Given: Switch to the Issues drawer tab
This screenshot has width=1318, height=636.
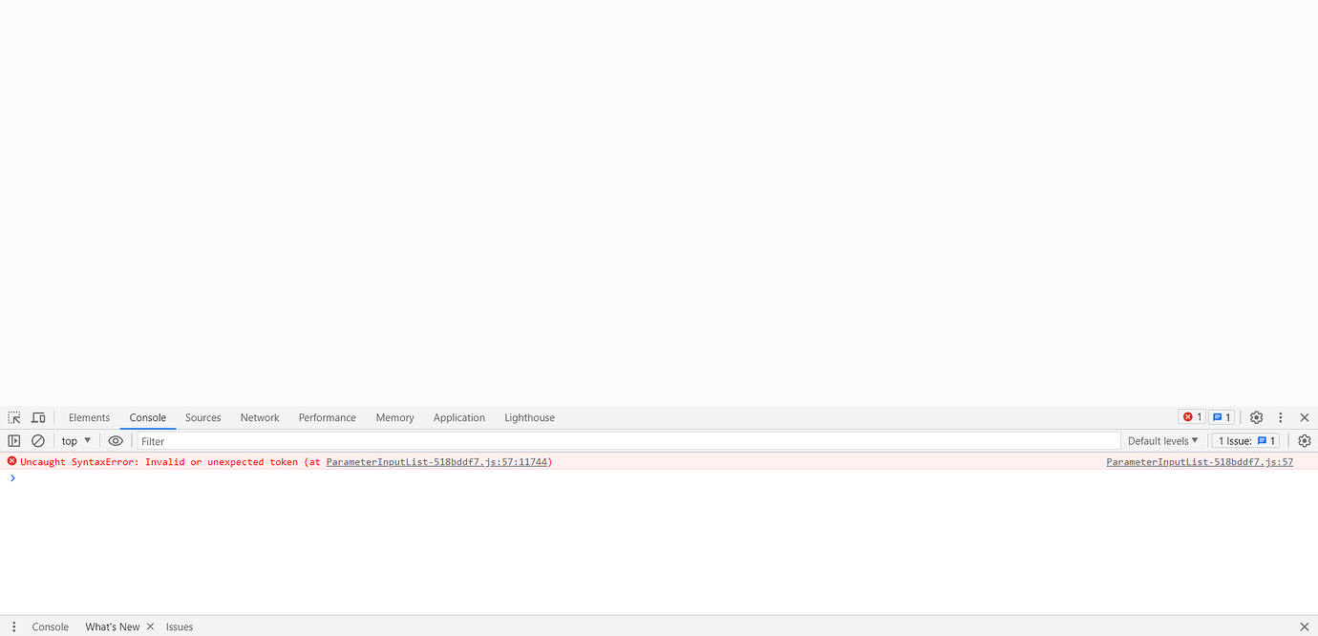Looking at the screenshot, I should coord(180,626).
